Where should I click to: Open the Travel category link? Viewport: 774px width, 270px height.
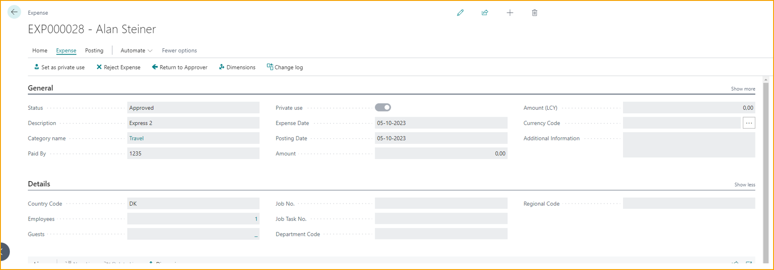tap(136, 139)
